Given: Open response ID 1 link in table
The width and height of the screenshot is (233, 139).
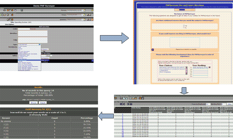Looking at the screenshot, I should pyautogui.click(x=122, y=114).
